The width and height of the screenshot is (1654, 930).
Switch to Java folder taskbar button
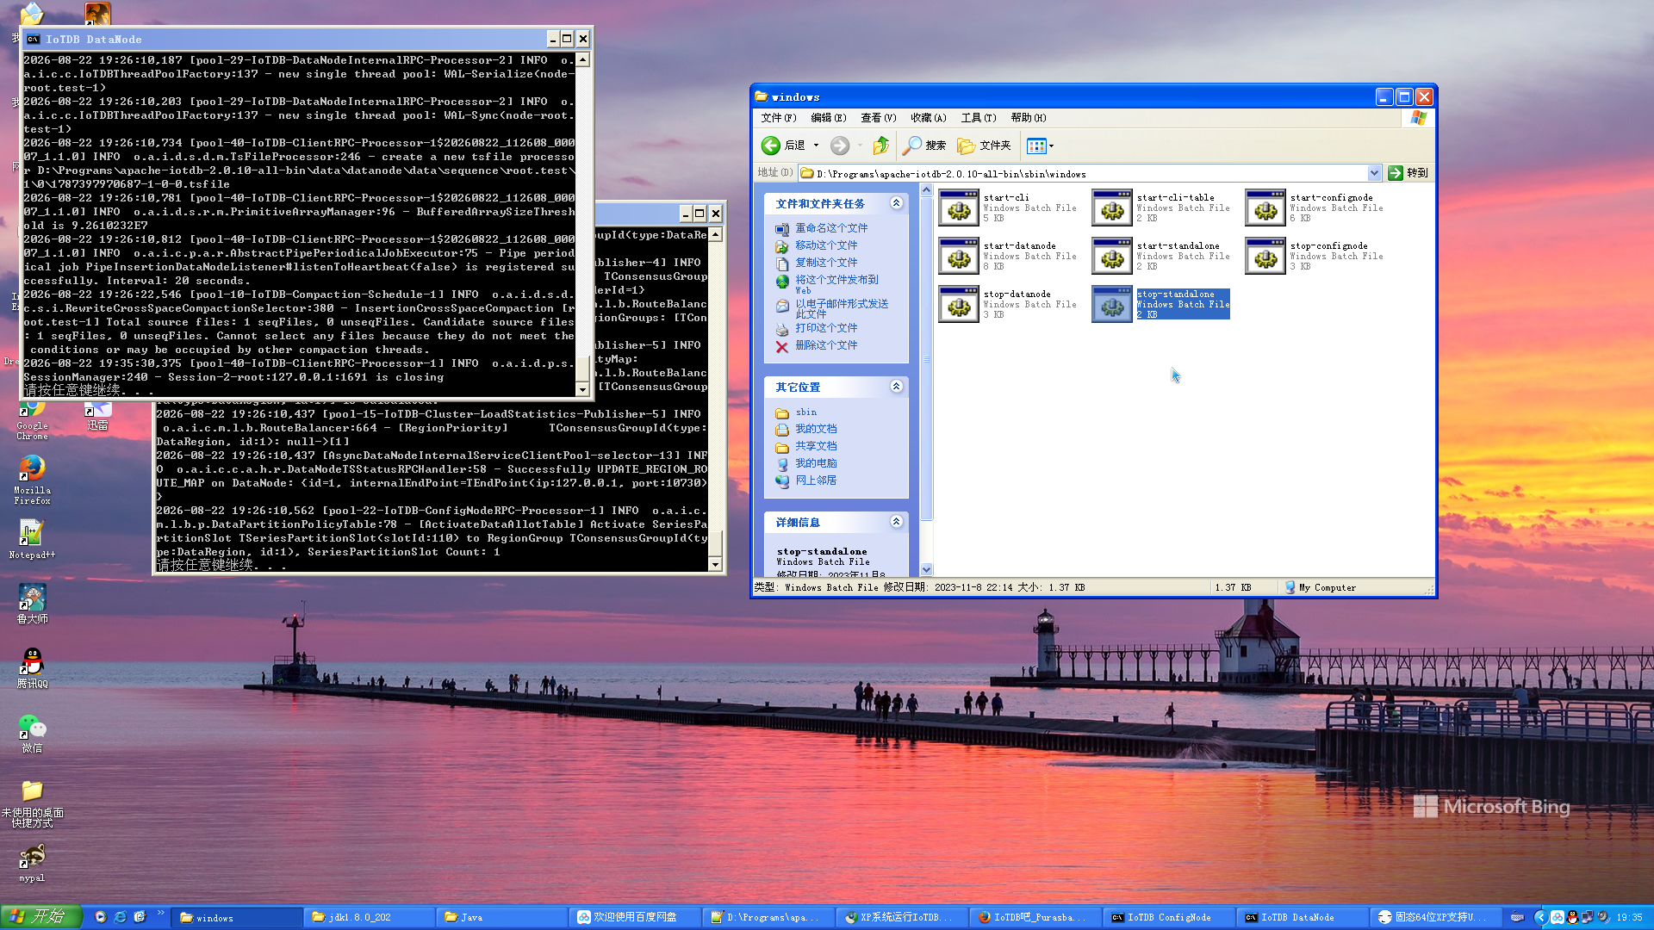[x=503, y=917]
